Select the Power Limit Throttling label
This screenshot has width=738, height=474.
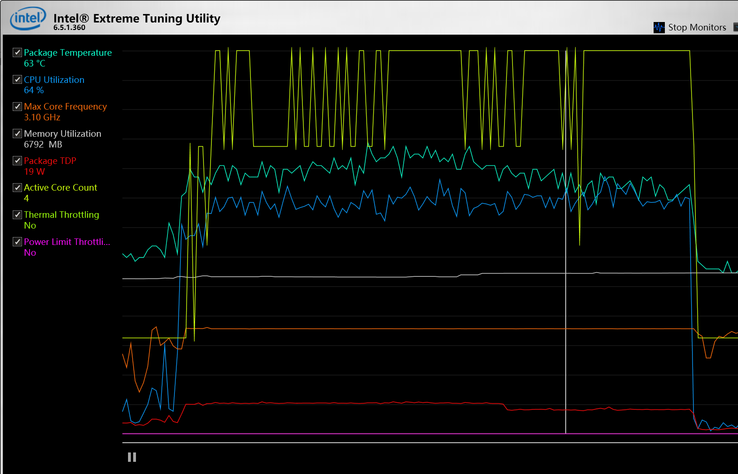(67, 242)
